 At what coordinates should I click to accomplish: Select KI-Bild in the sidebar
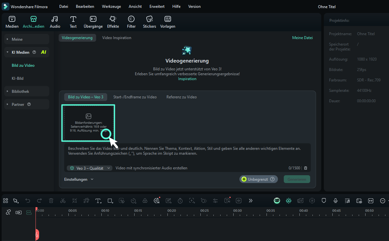18,78
